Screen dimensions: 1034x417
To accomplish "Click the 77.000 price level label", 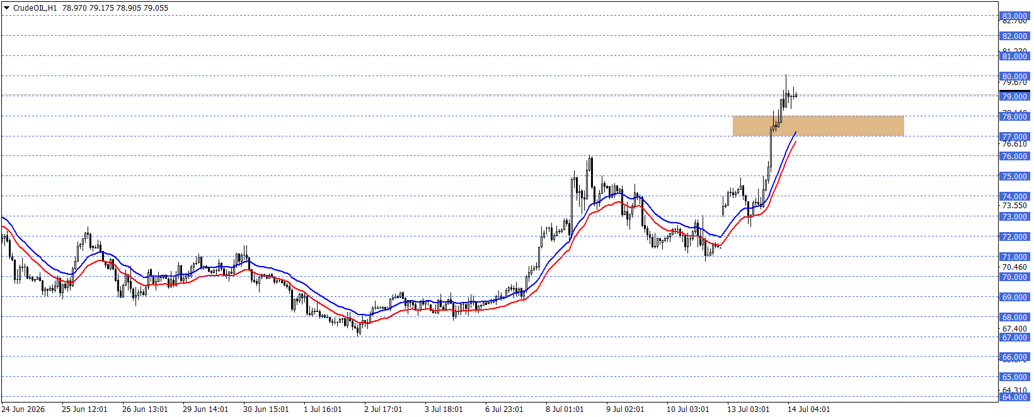I will click(x=1014, y=137).
